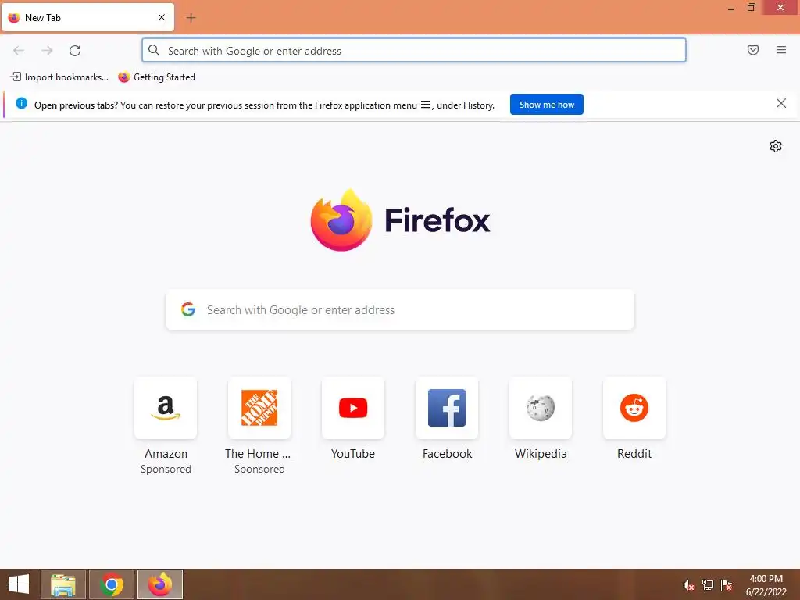
Task: Open the Save to Pocket icon
Action: click(x=752, y=50)
